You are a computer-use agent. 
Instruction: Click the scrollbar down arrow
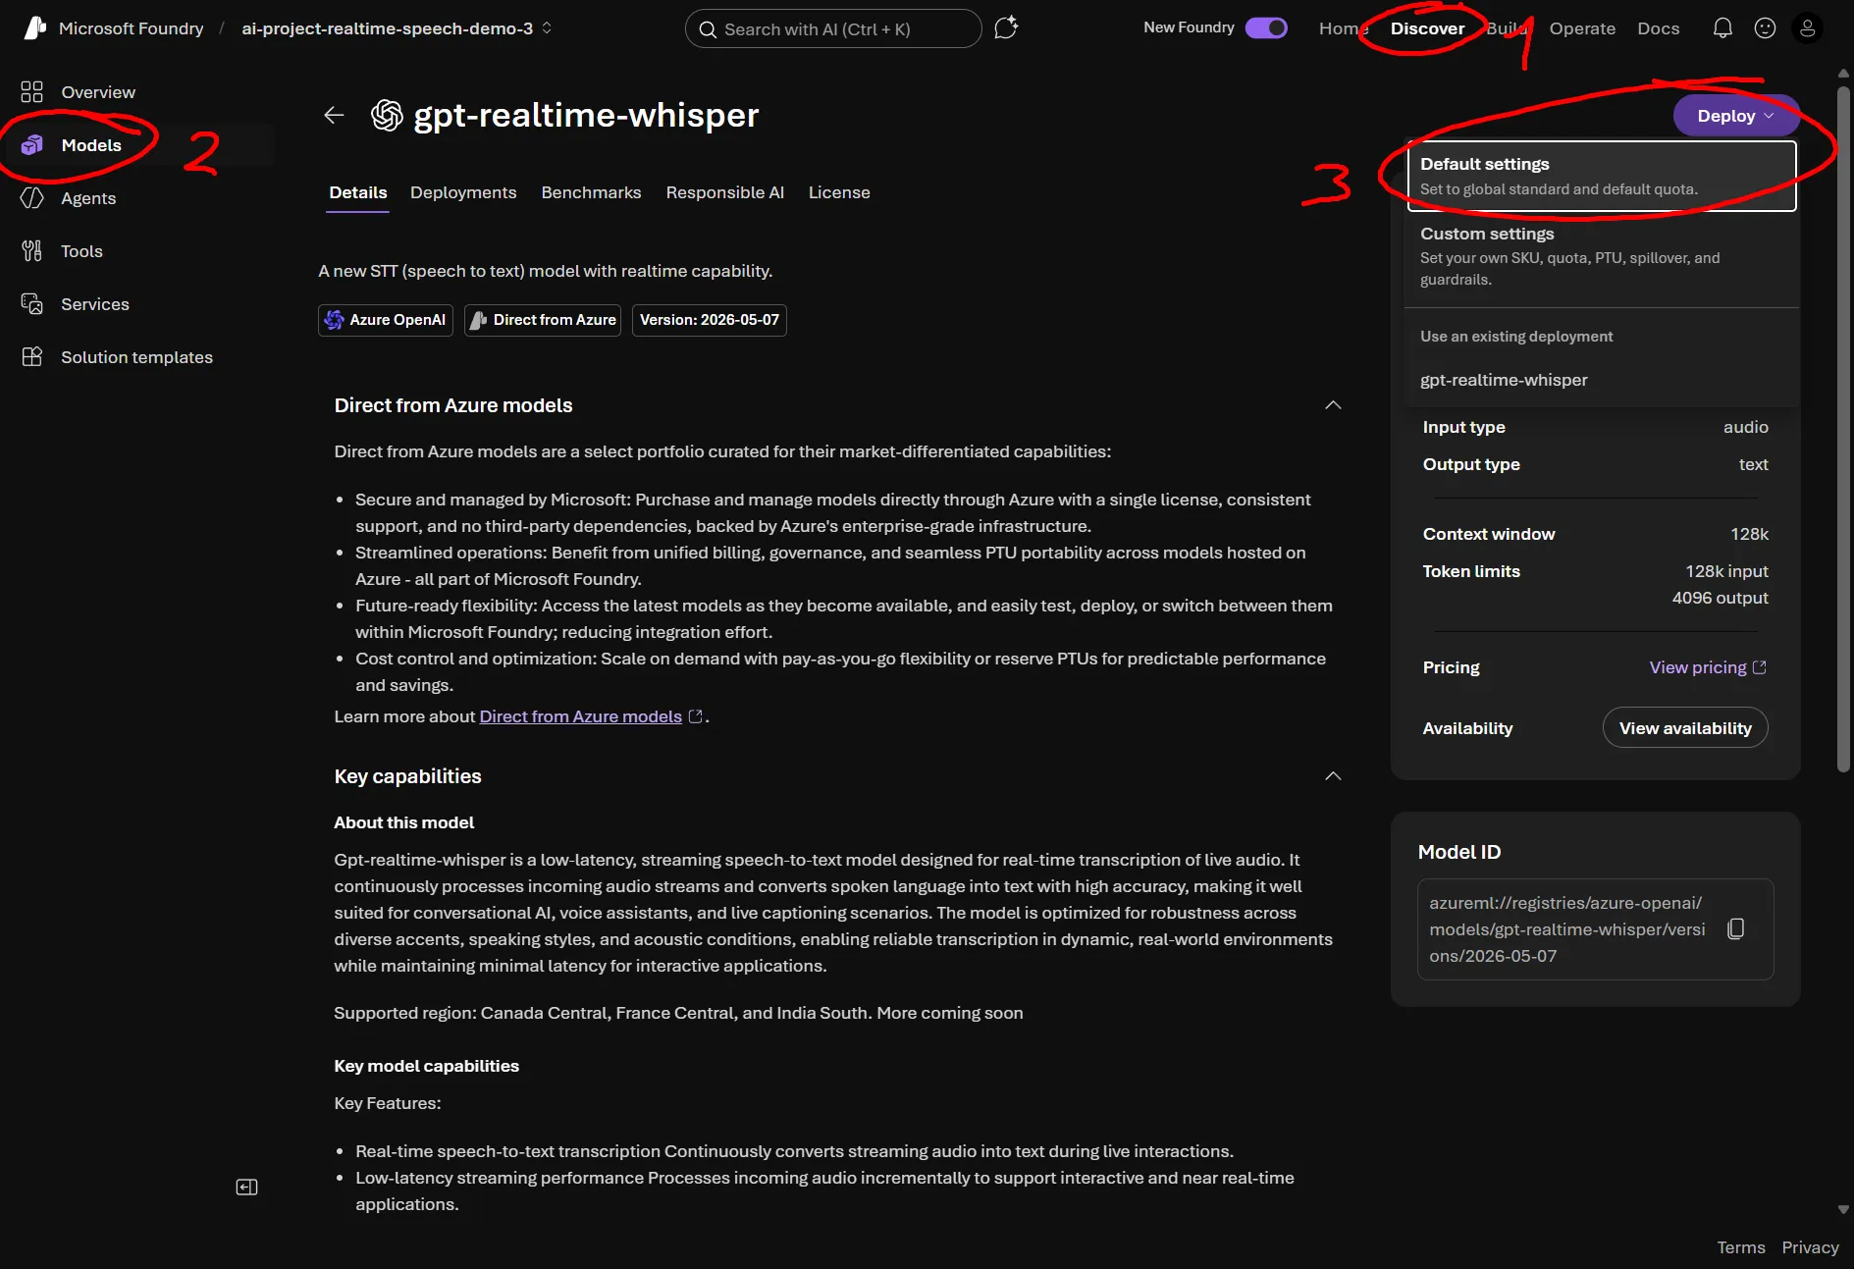1843,1209
